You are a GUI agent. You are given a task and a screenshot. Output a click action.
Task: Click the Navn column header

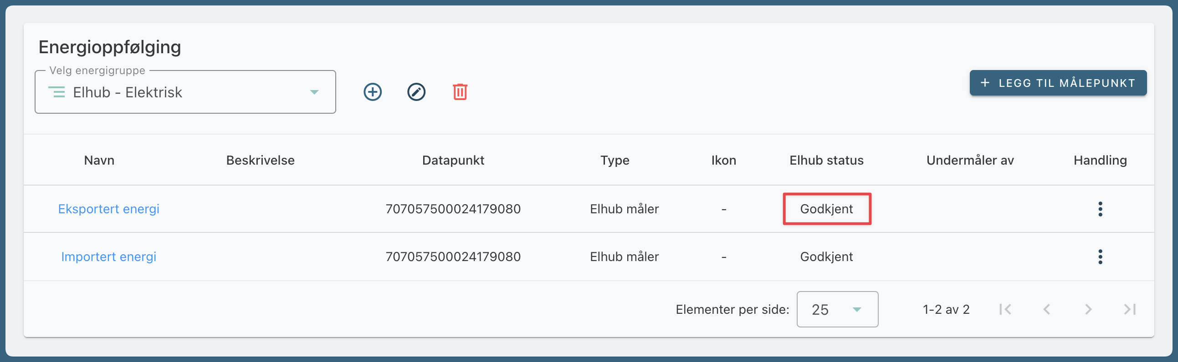coord(99,160)
